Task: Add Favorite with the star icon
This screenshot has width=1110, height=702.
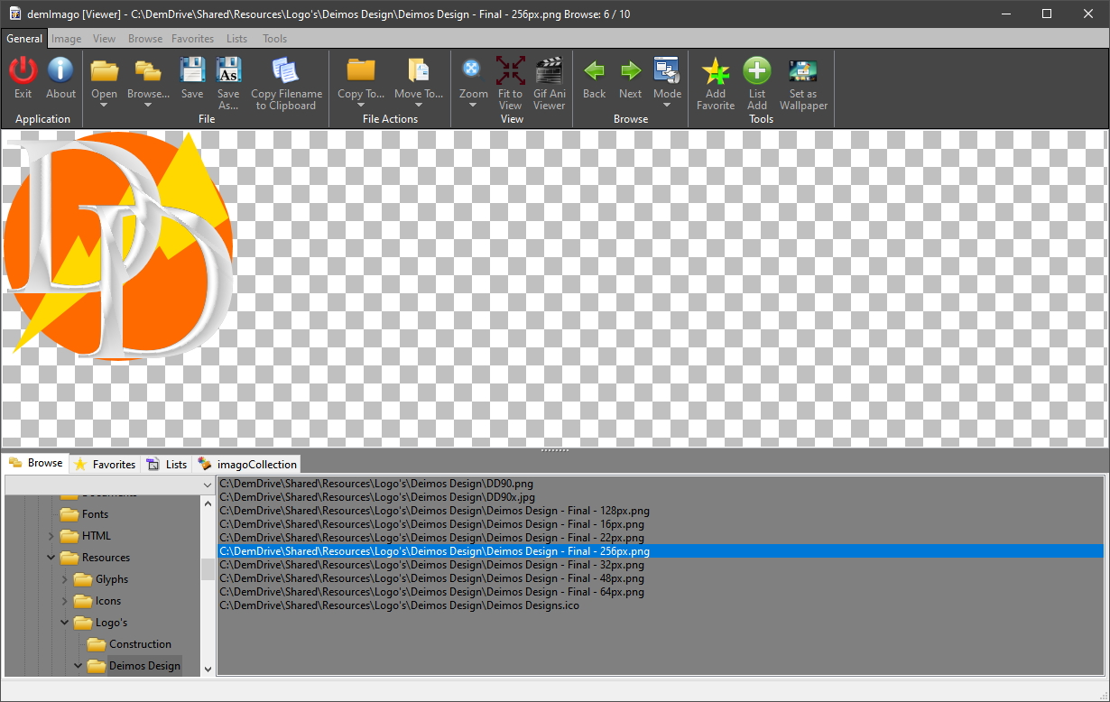Action: (x=716, y=70)
